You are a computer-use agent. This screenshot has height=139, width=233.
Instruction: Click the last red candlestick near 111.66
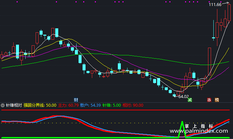[x=229, y=13]
